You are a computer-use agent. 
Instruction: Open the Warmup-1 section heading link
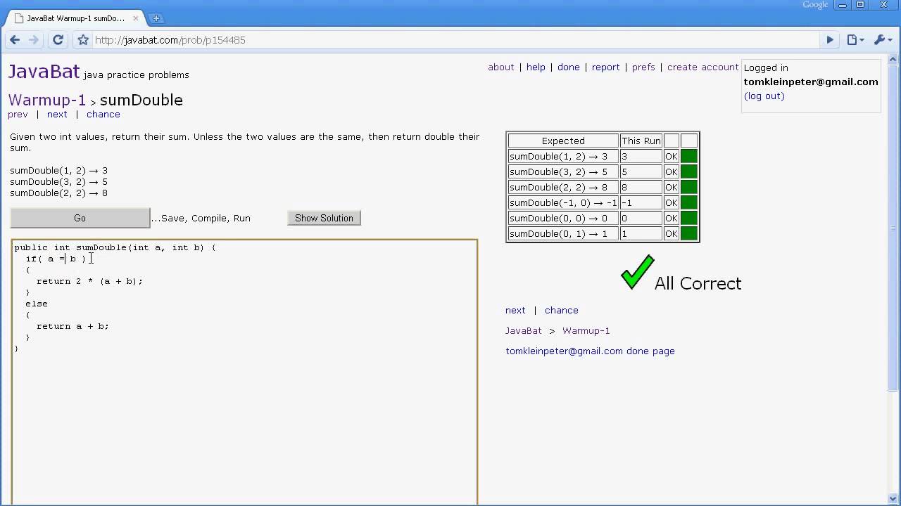[46, 100]
